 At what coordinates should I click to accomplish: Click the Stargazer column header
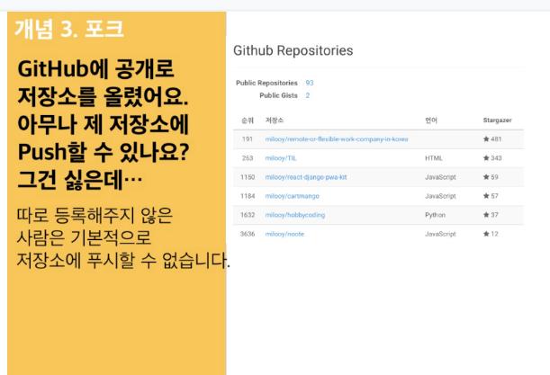point(497,121)
